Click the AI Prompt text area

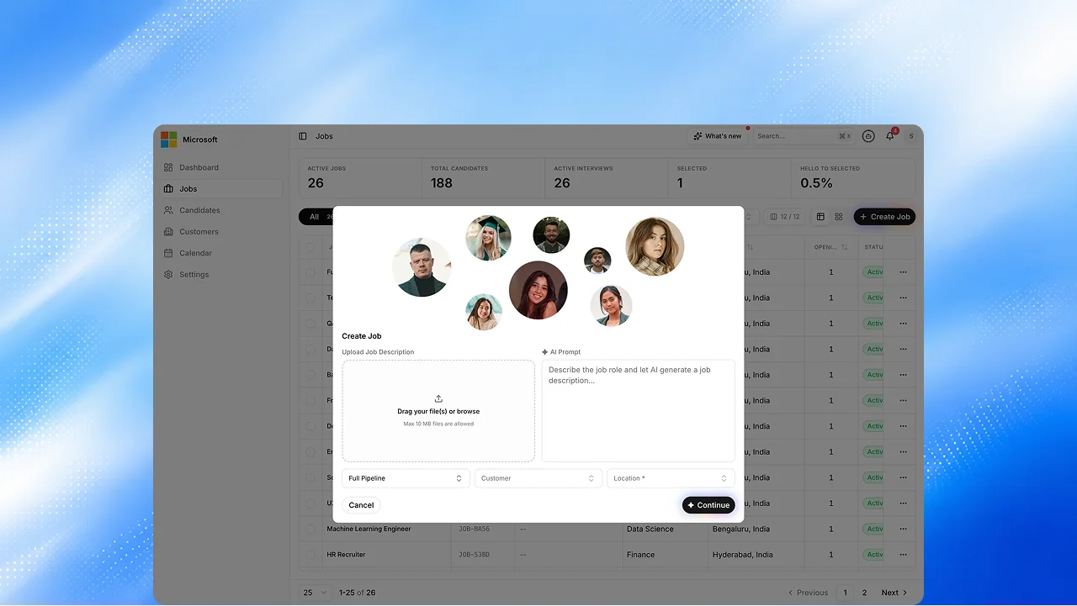pos(638,411)
